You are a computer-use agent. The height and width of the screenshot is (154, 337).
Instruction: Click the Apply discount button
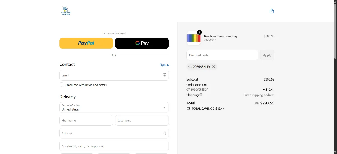point(267,55)
